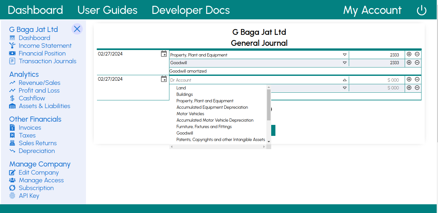Click the power logout icon

pyautogui.click(x=422, y=10)
